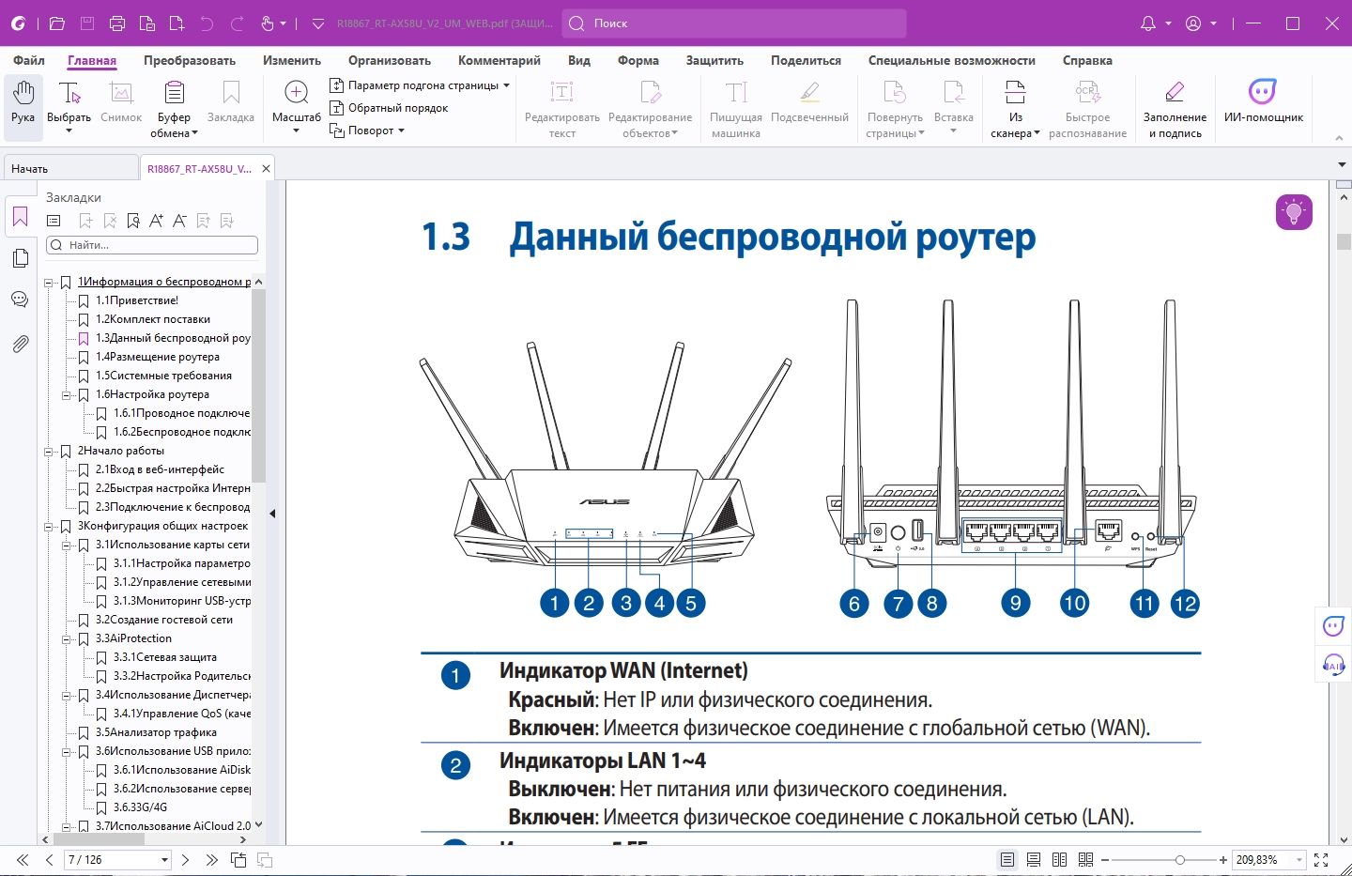Click the Найти bookmark search field
The width and height of the screenshot is (1352, 876).
click(x=150, y=245)
